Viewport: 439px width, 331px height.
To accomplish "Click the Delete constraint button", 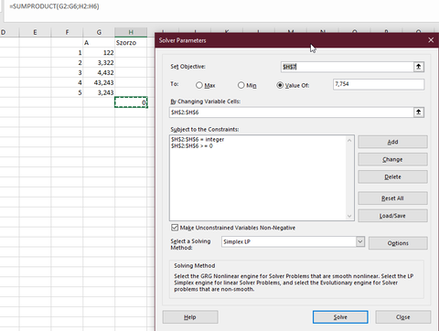I will click(392, 177).
